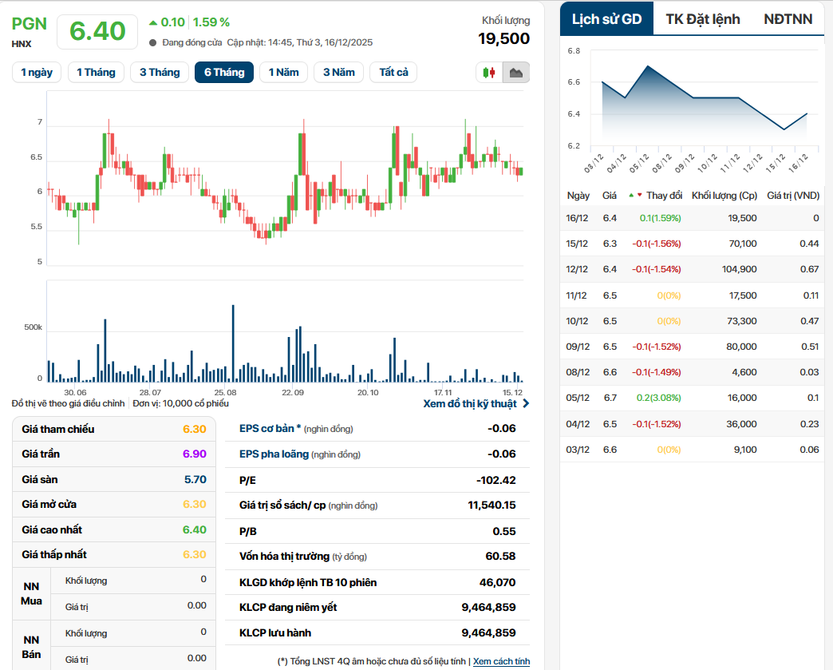833x670 pixels.
Task: Open Xem đồ thị kỹ thuật link
Action: pyautogui.click(x=470, y=403)
